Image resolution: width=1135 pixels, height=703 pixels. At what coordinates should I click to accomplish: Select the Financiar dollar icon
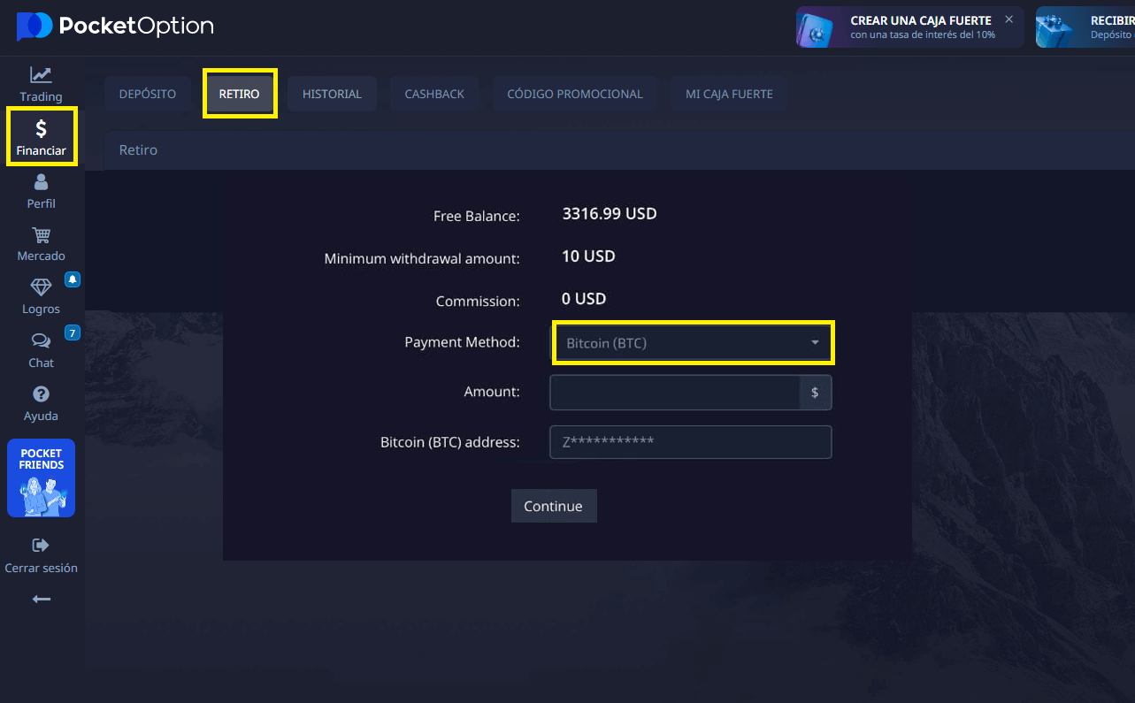tap(41, 129)
